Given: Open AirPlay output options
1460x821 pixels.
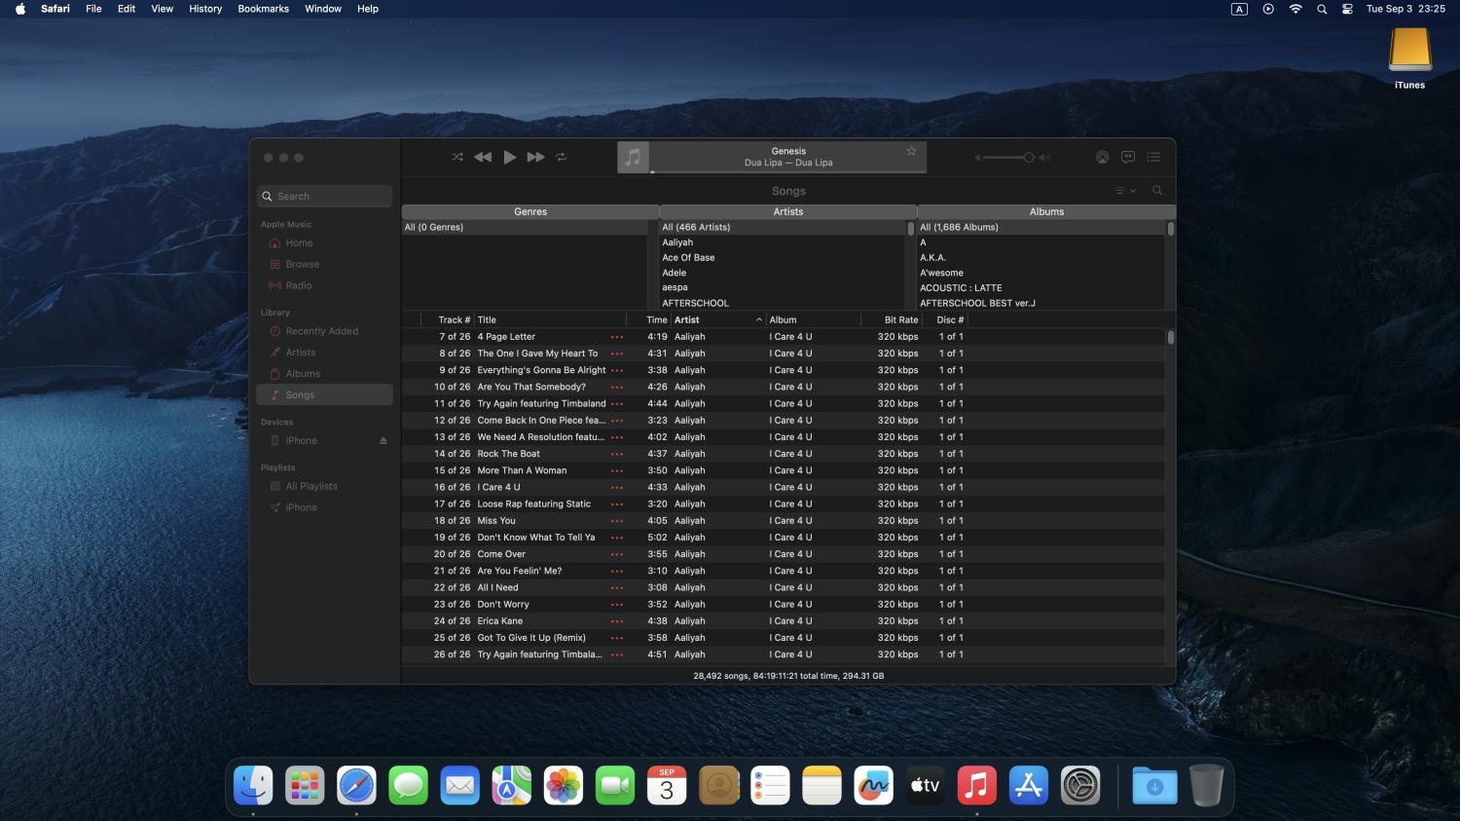Looking at the screenshot, I should 1102,157.
